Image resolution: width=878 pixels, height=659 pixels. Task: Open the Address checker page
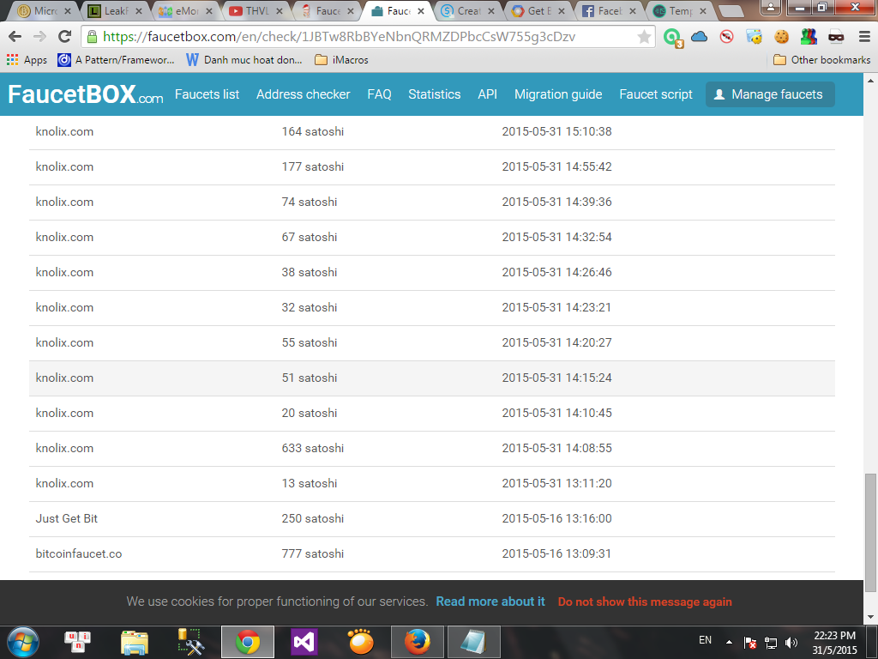pyautogui.click(x=303, y=94)
